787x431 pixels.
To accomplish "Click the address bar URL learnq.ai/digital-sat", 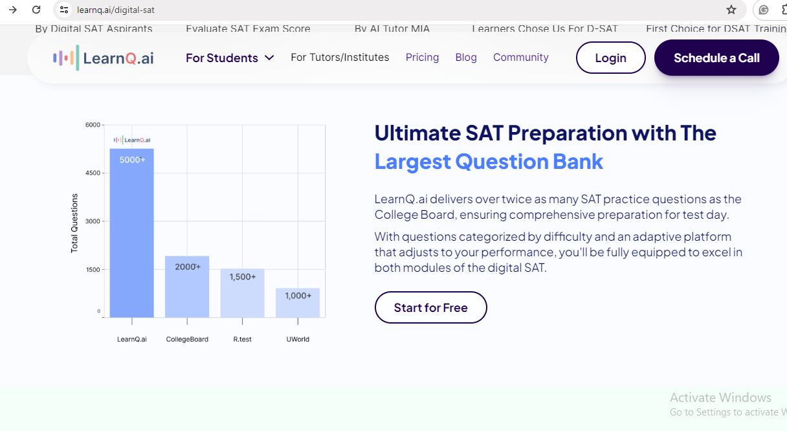I will 116,10.
